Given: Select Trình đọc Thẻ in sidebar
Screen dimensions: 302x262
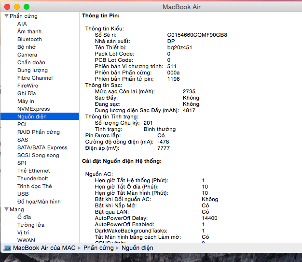Looking at the screenshot, I should tap(34, 186).
